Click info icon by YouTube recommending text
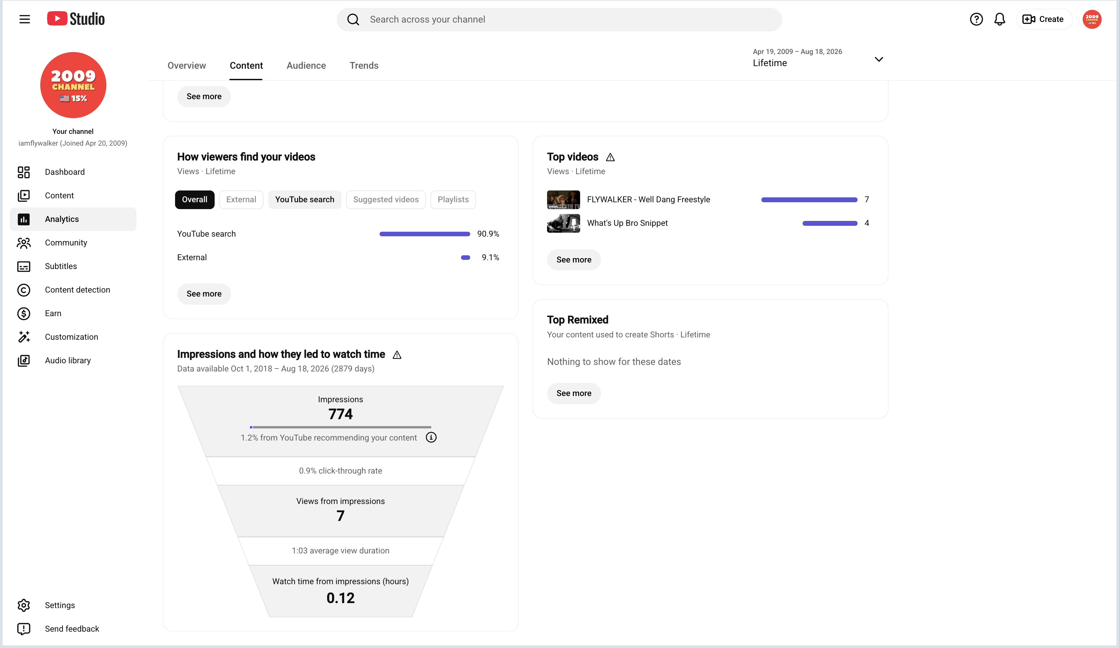Image resolution: width=1119 pixels, height=648 pixels. click(x=431, y=438)
